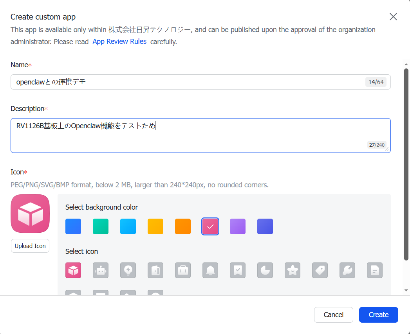Pick the briefcase icon

click(x=183, y=270)
